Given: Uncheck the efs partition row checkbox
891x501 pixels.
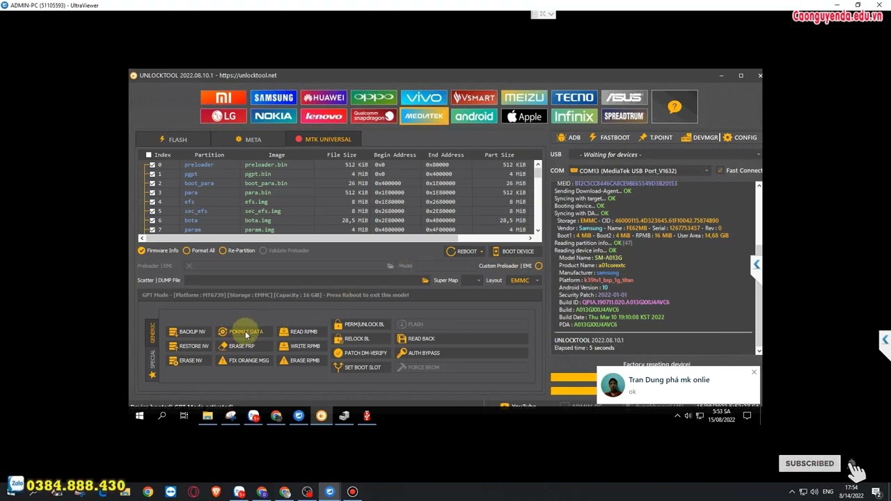Looking at the screenshot, I should coord(152,202).
